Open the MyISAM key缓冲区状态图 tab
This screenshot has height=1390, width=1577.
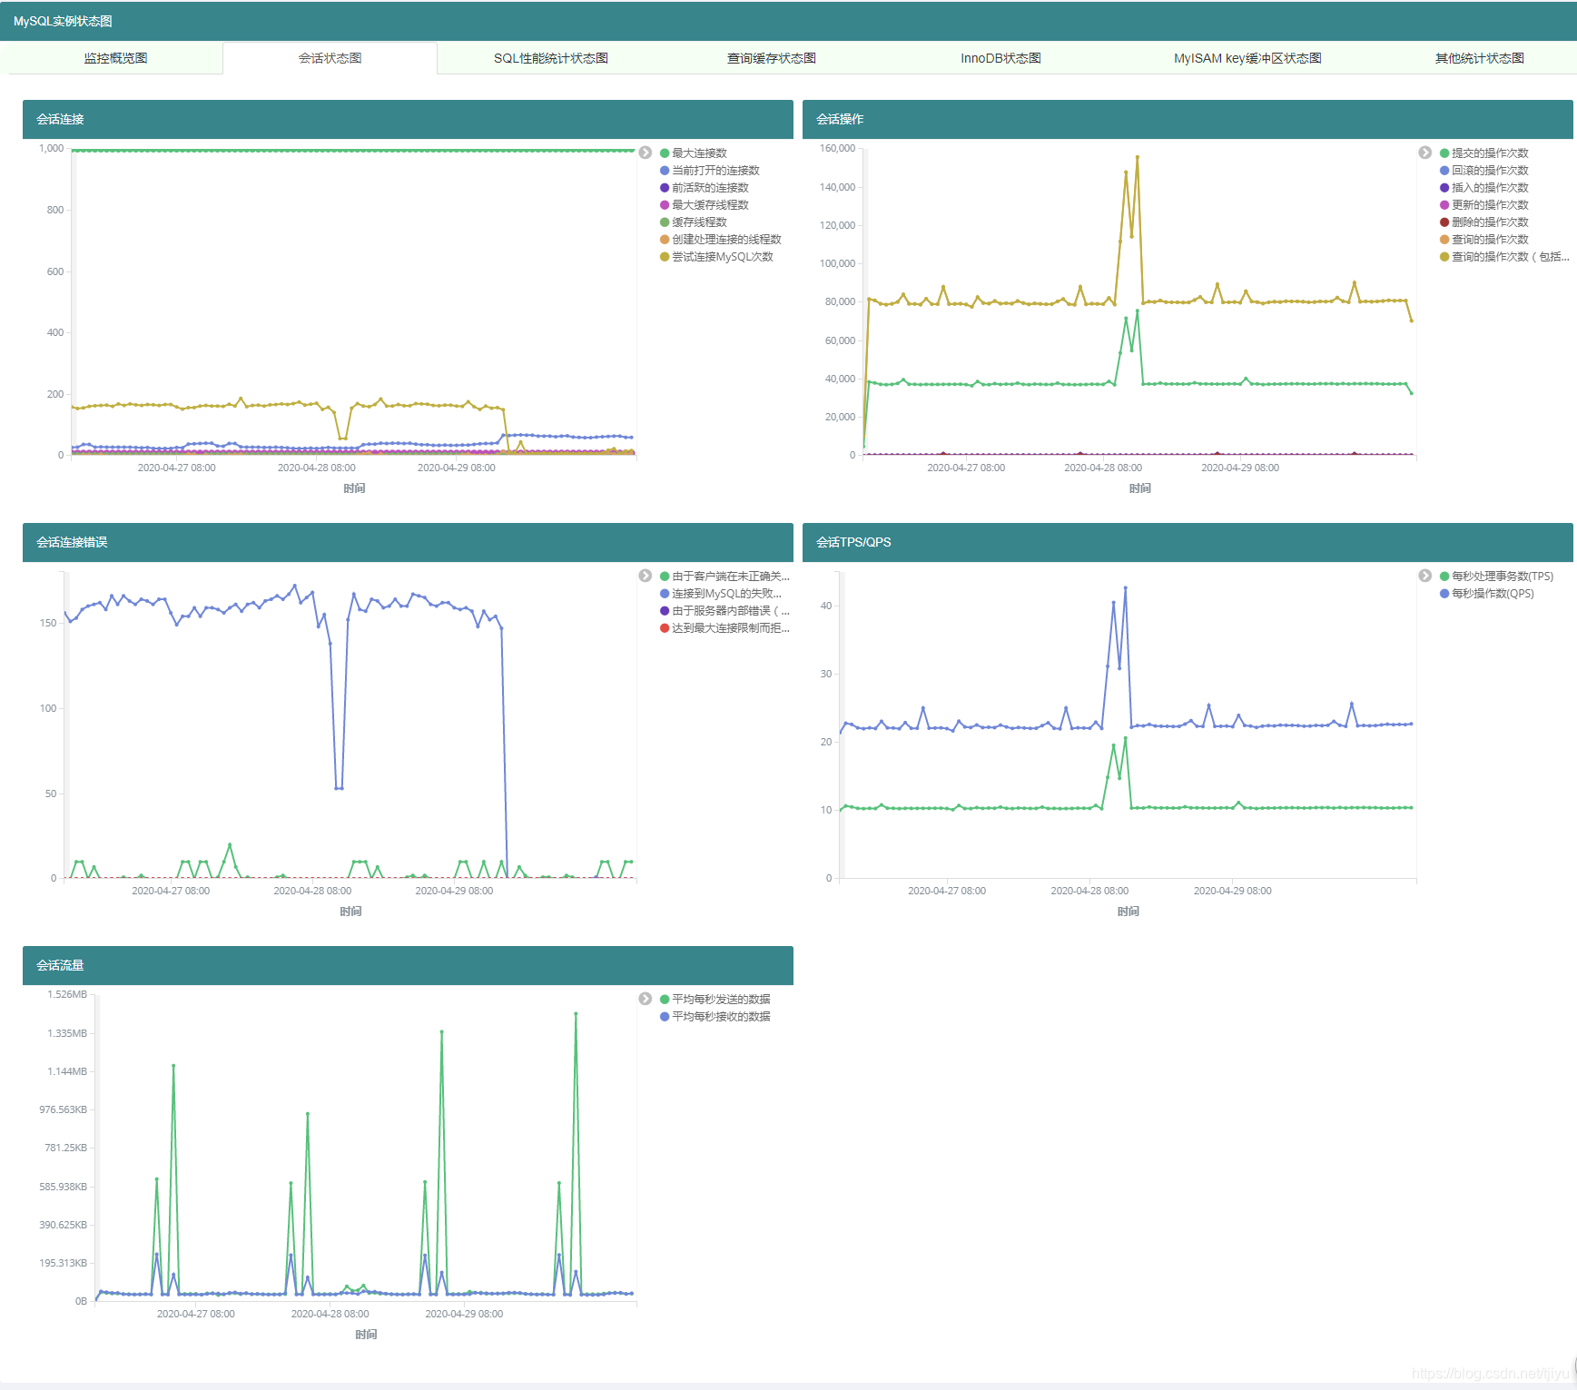1247,58
